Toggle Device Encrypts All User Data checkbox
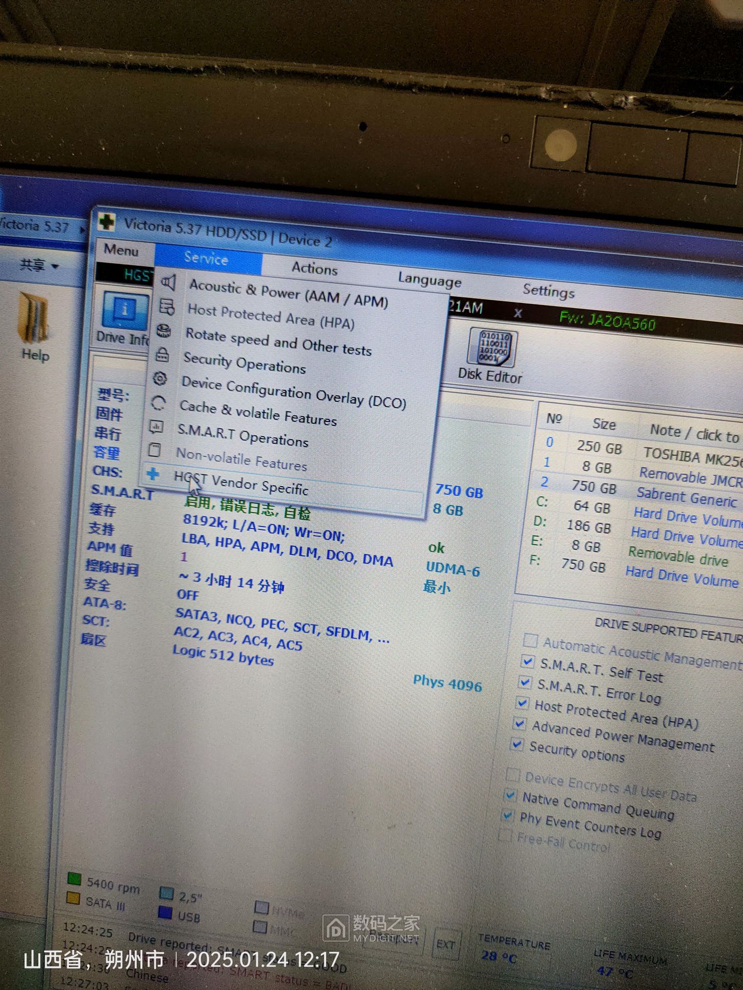This screenshot has height=990, width=743. [x=512, y=774]
